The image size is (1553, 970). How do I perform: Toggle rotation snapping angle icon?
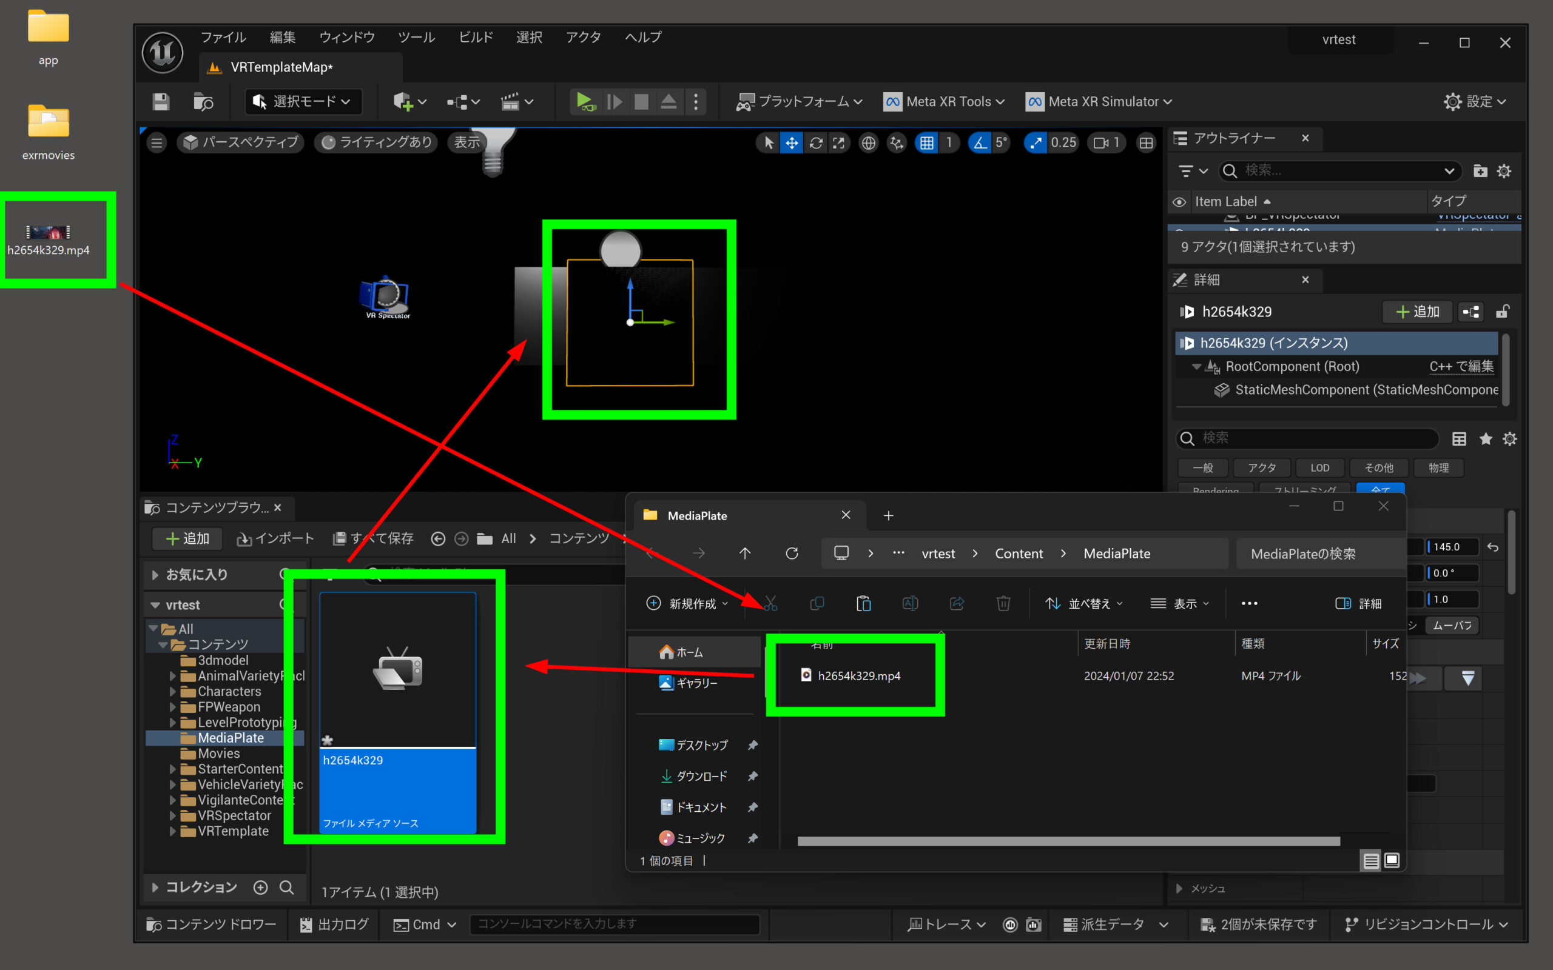[x=980, y=142]
